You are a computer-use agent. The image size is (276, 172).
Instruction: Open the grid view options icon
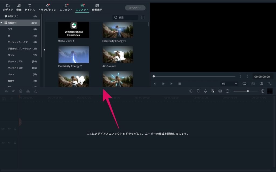(143, 17)
